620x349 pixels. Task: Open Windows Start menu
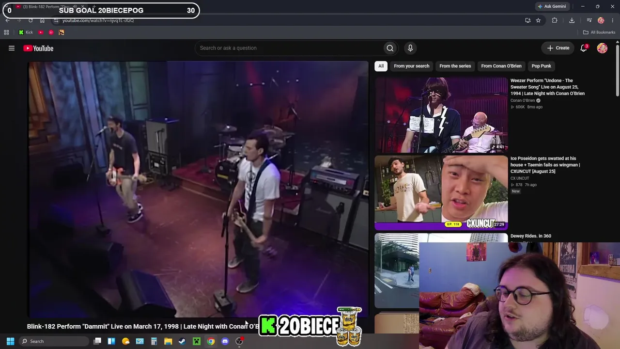10,341
